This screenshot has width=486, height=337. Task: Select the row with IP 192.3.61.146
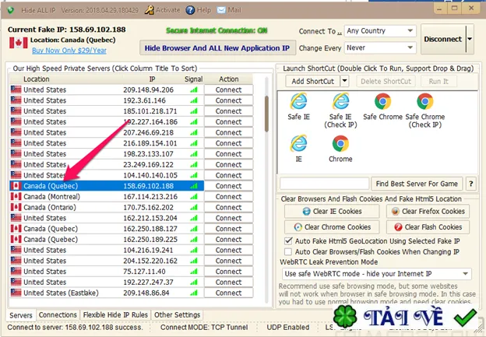click(x=107, y=100)
